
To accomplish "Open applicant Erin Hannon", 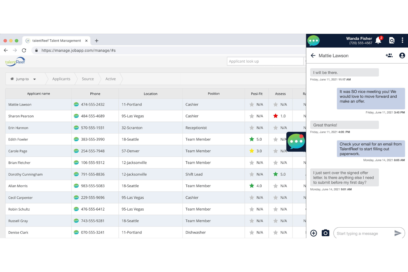I will tap(18, 128).
